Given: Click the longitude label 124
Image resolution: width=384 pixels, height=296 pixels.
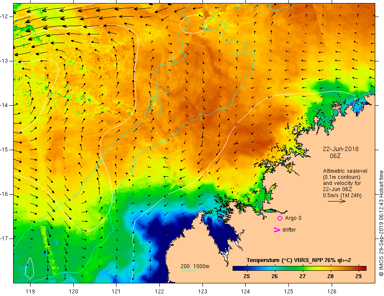Looking at the screenshot, I should click(246, 291).
